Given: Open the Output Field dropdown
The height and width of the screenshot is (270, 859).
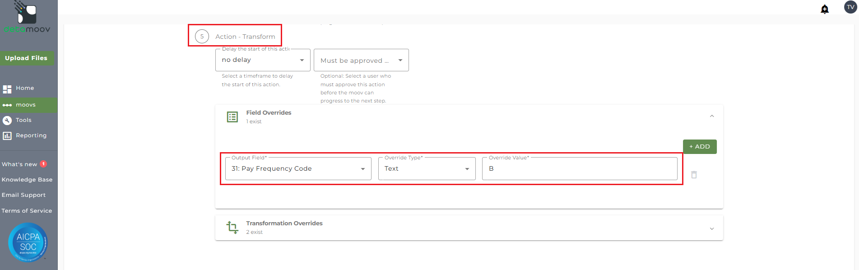Looking at the screenshot, I should tap(298, 168).
